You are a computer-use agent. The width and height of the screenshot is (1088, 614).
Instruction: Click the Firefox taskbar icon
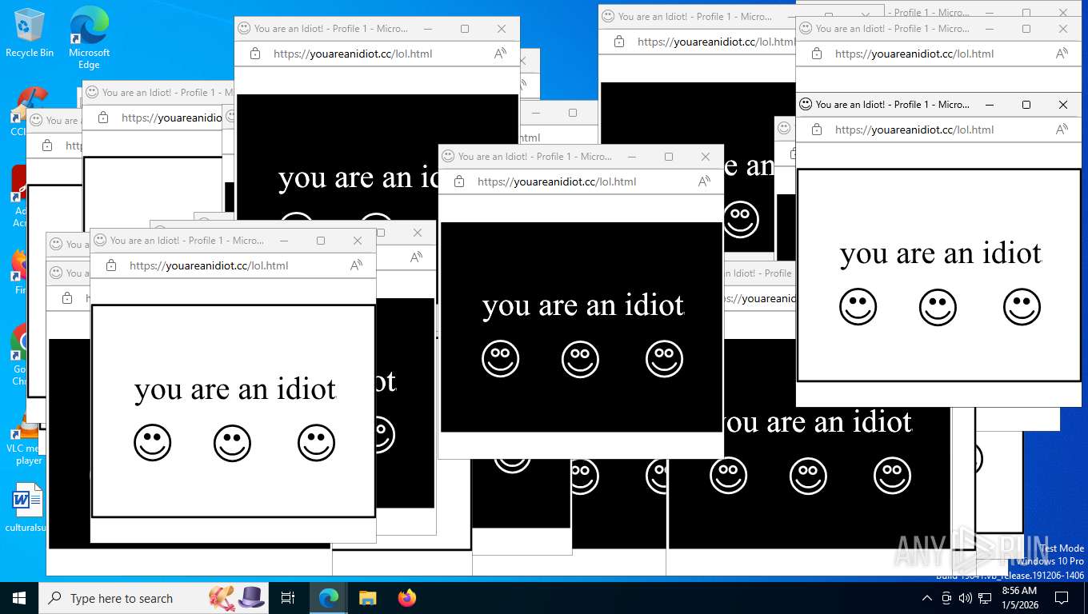pyautogui.click(x=407, y=598)
